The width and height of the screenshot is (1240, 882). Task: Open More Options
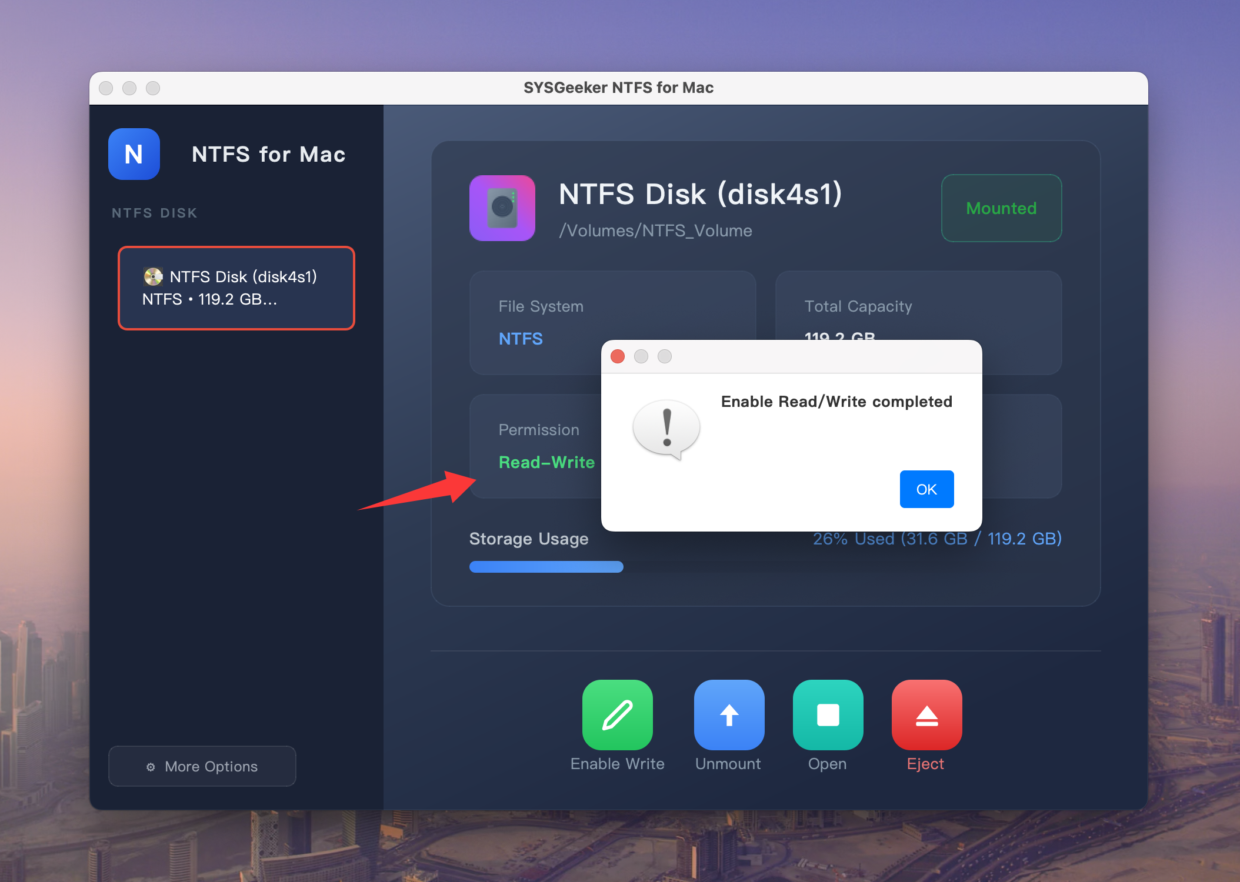coord(202,766)
